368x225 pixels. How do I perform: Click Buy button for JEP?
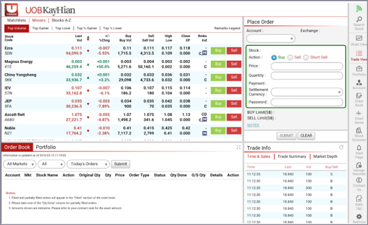[218, 104]
